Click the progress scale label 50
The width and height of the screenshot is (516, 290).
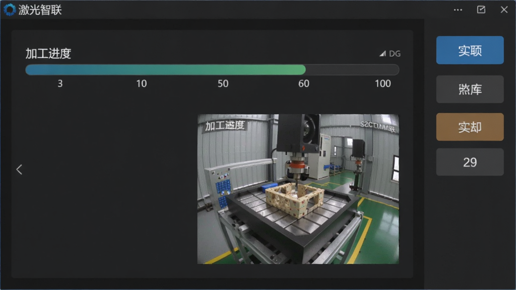point(223,84)
